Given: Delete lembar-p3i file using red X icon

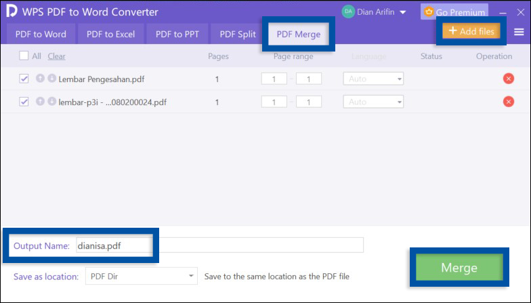Looking at the screenshot, I should (x=508, y=102).
